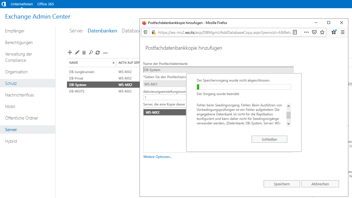Refresh the database list
This screenshot has width=352, height=198.
coord(98,52)
